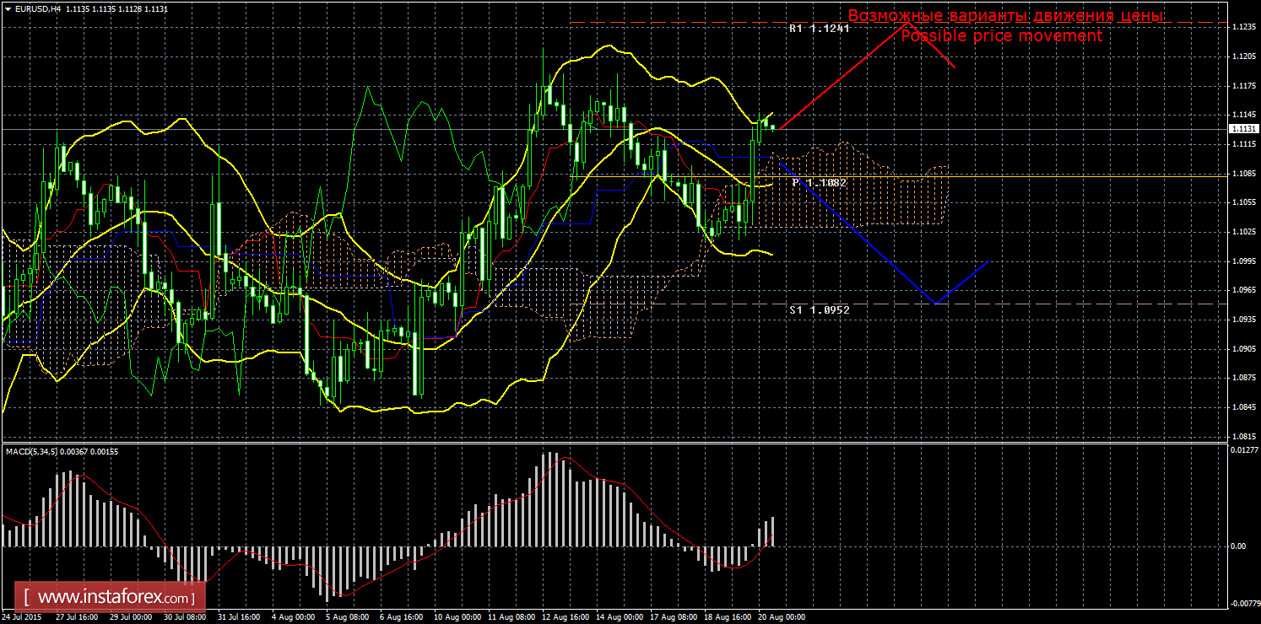Click the 24 Jul 2015 time label
Image resolution: width=1261 pixels, height=624 pixels.
pyautogui.click(x=20, y=616)
